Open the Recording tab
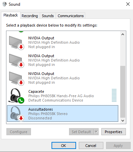The height and width of the screenshot is (152, 133). [30, 16]
